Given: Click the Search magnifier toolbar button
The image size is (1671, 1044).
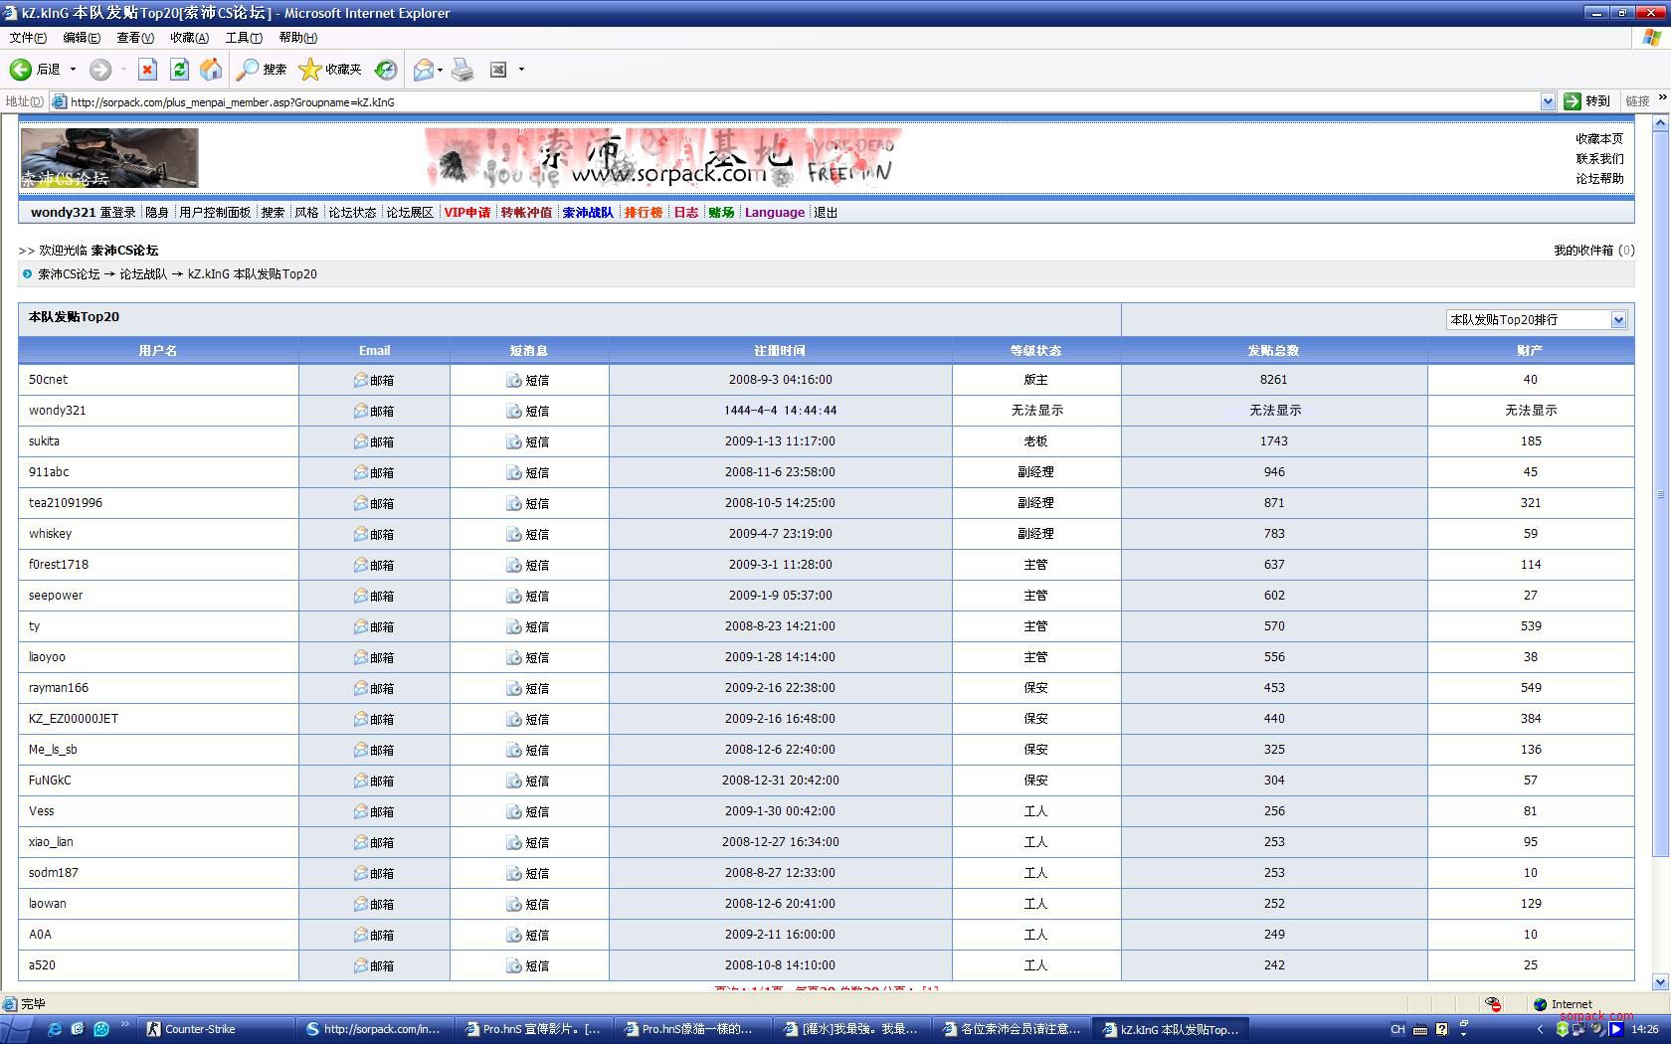Looking at the screenshot, I should (x=262, y=70).
